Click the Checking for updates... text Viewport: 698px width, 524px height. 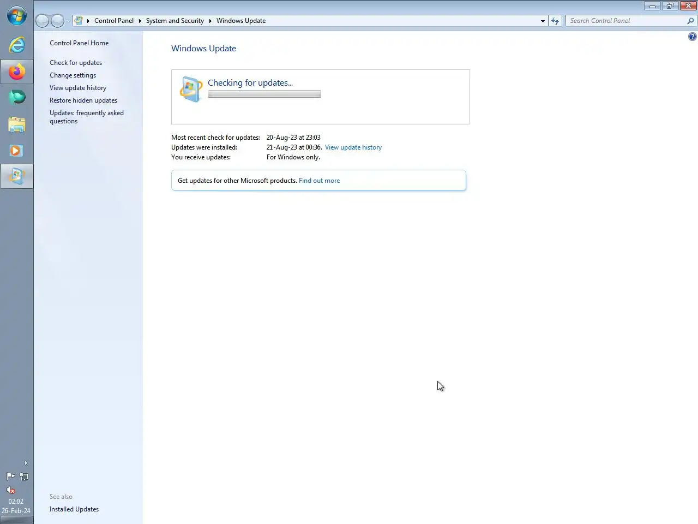(250, 83)
